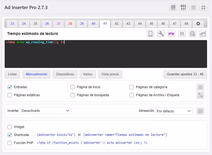
Task: Click the Manualmente button
Action: pyautogui.click(x=36, y=74)
